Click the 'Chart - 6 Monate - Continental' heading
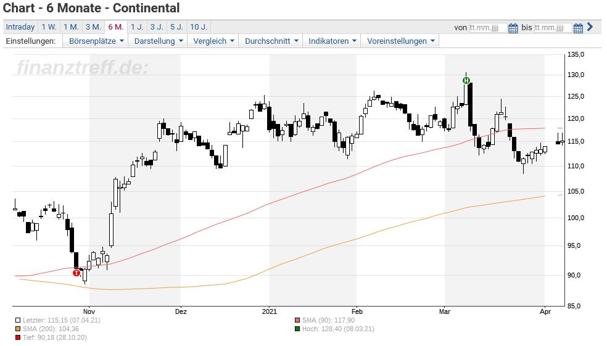Image resolution: width=607 pixels, height=346 pixels. [91, 8]
